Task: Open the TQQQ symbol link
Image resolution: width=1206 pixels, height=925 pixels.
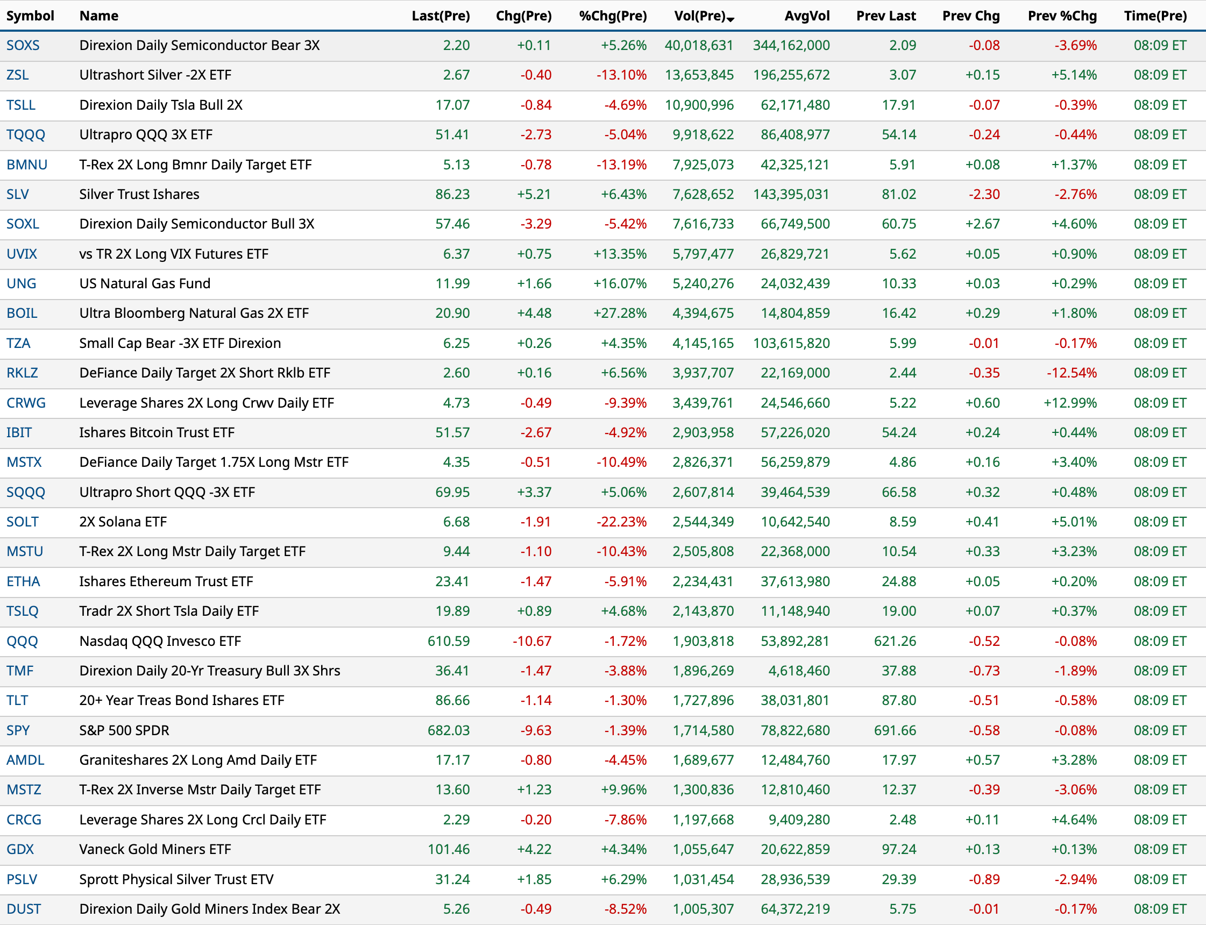Action: (x=25, y=134)
